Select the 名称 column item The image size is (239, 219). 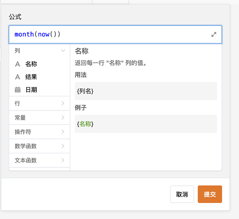click(x=39, y=64)
